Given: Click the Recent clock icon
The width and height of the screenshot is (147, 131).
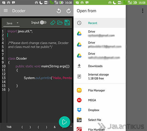Looking at the screenshot, I should click(x=79, y=23).
